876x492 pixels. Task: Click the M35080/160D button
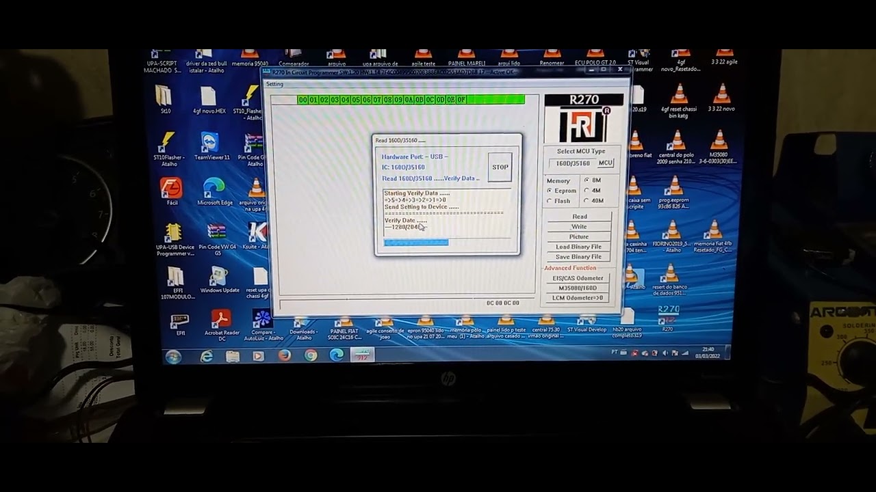click(x=578, y=288)
